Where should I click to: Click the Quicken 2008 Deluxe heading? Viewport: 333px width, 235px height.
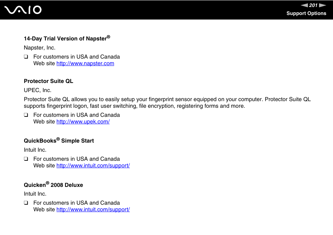coord(53,184)
